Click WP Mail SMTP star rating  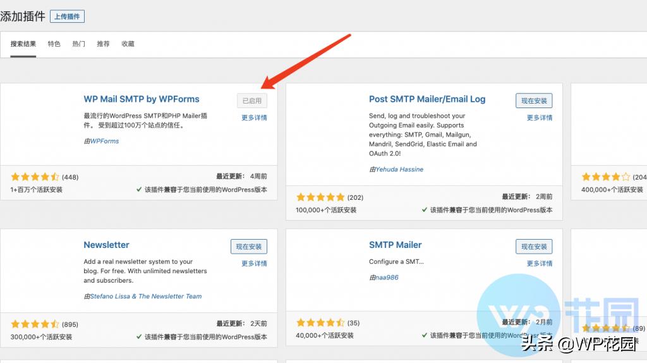tap(35, 177)
